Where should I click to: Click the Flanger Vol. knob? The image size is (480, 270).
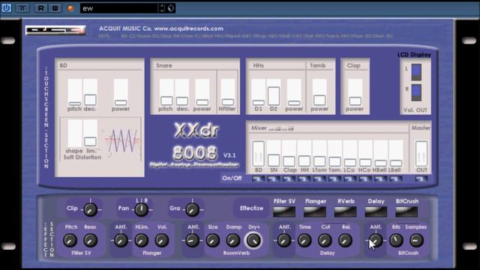point(162,241)
